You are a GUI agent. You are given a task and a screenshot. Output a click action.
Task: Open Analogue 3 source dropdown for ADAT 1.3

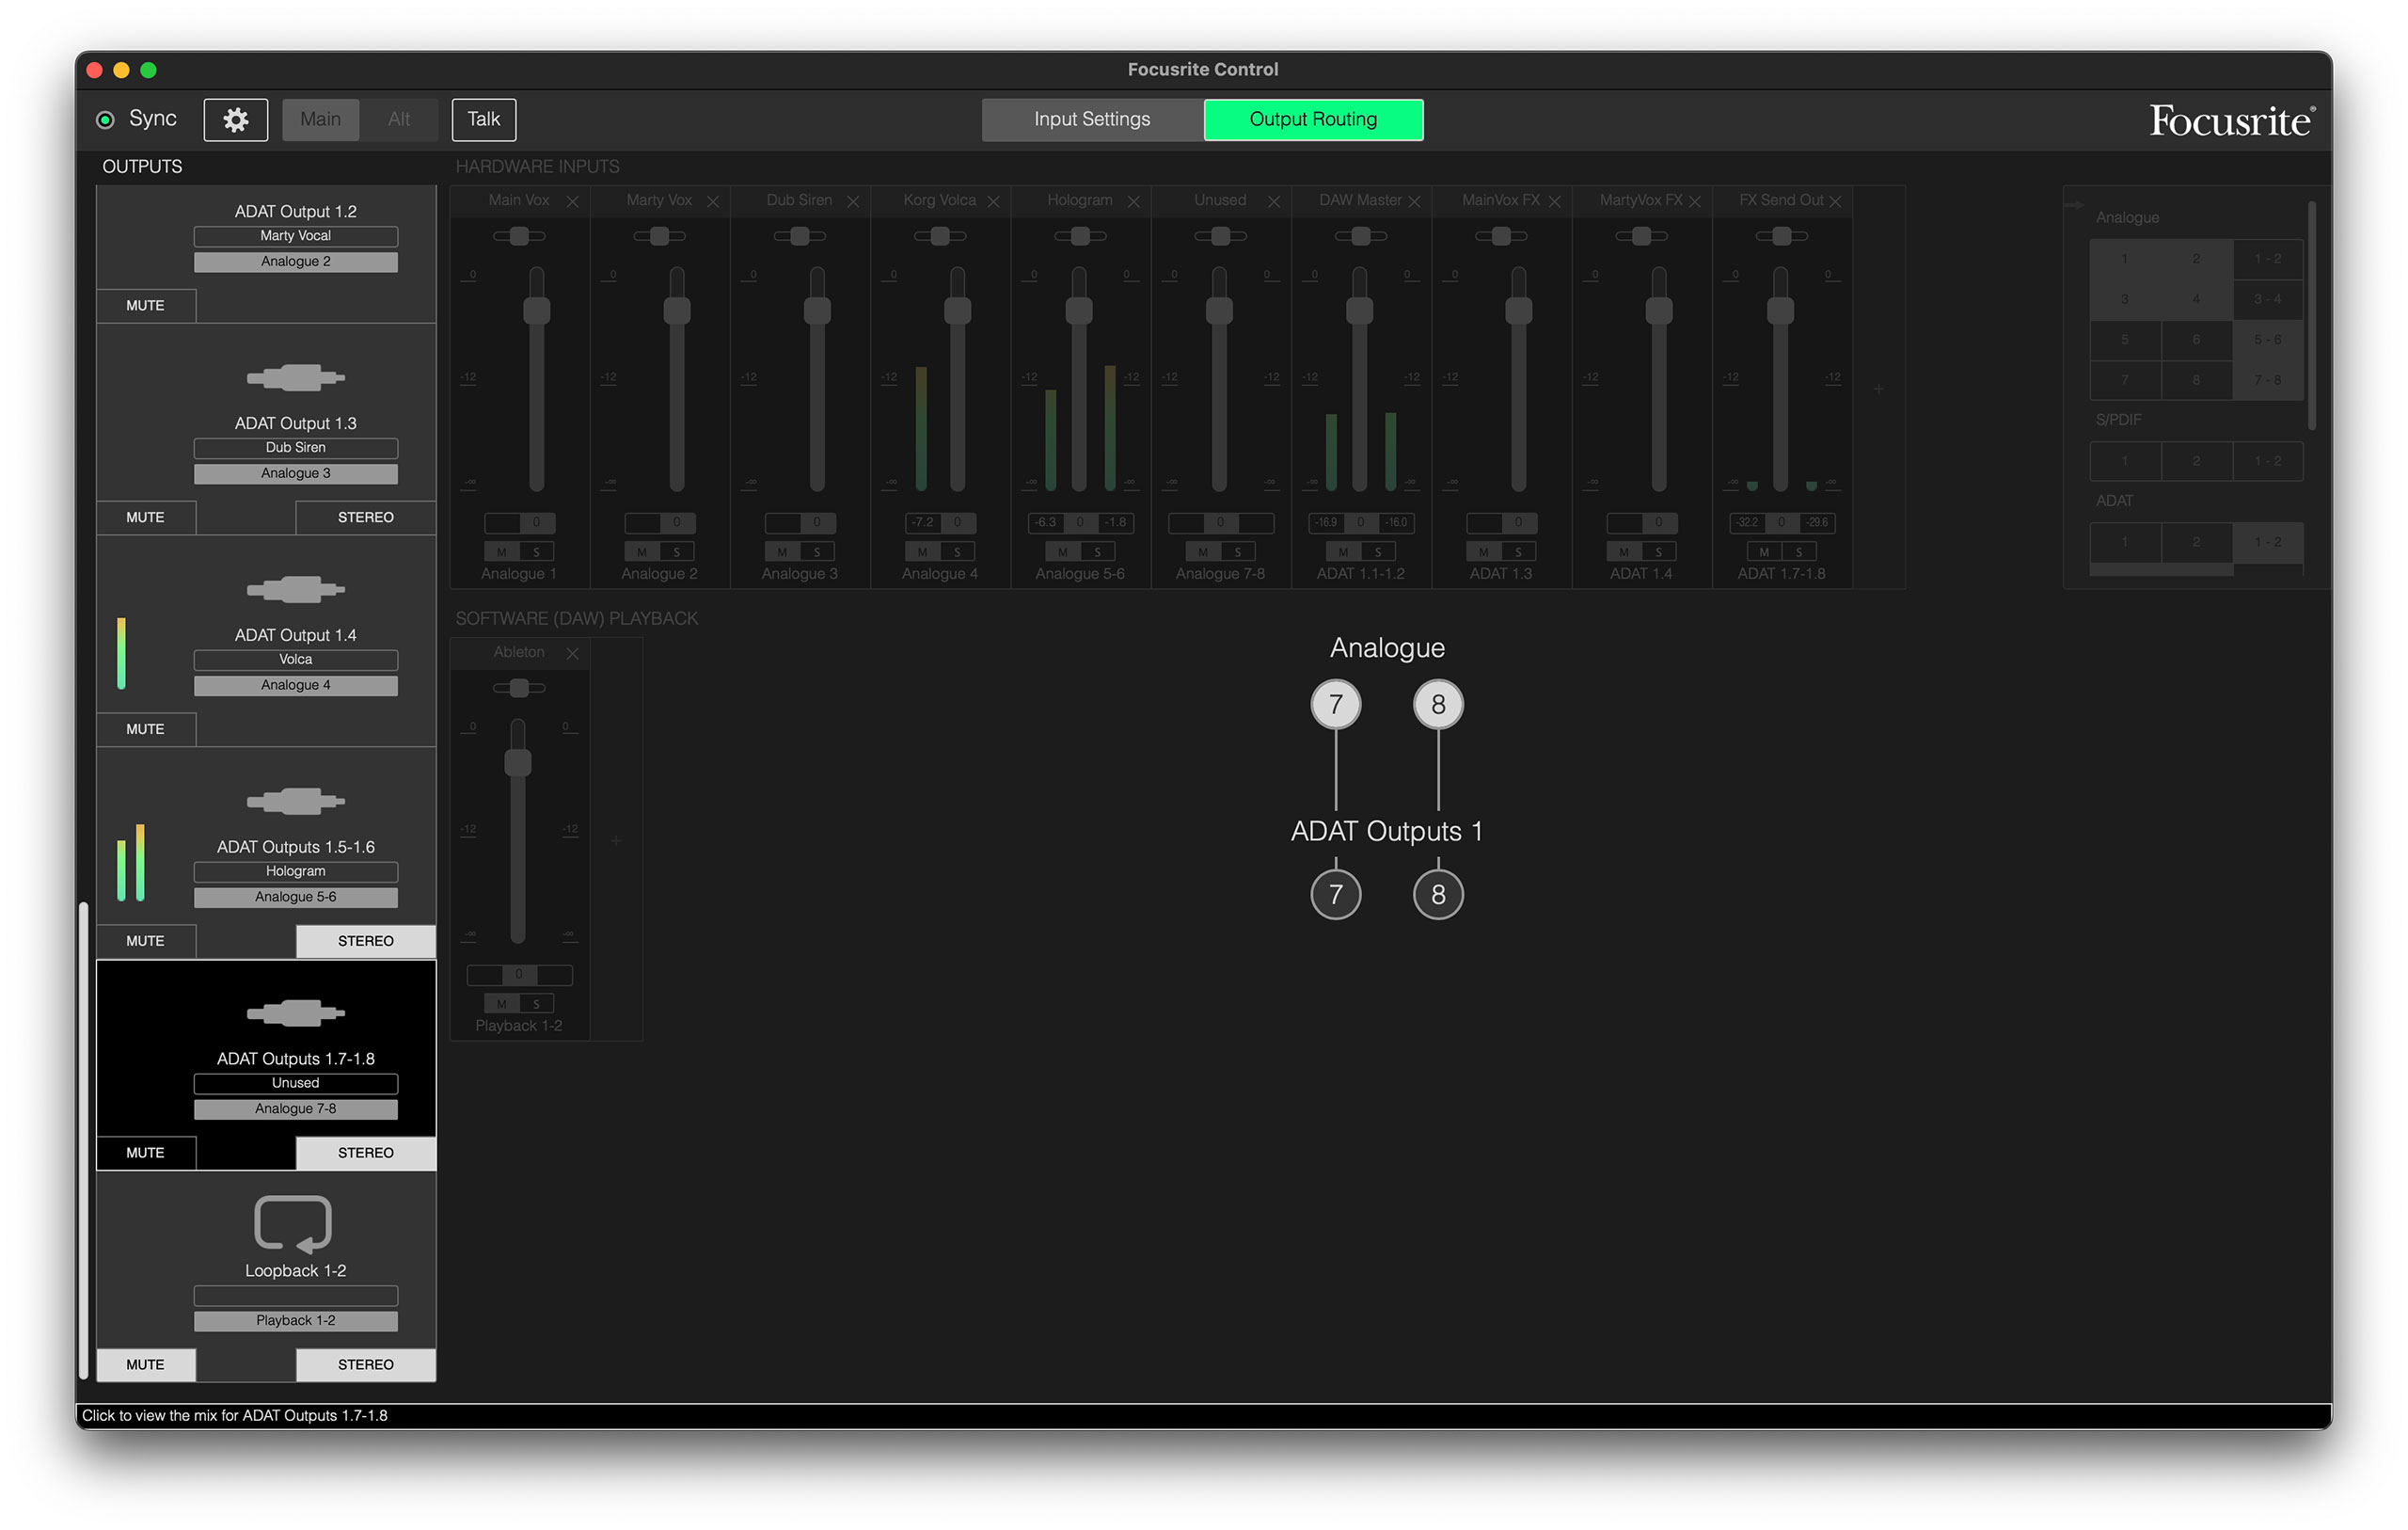[x=296, y=473]
